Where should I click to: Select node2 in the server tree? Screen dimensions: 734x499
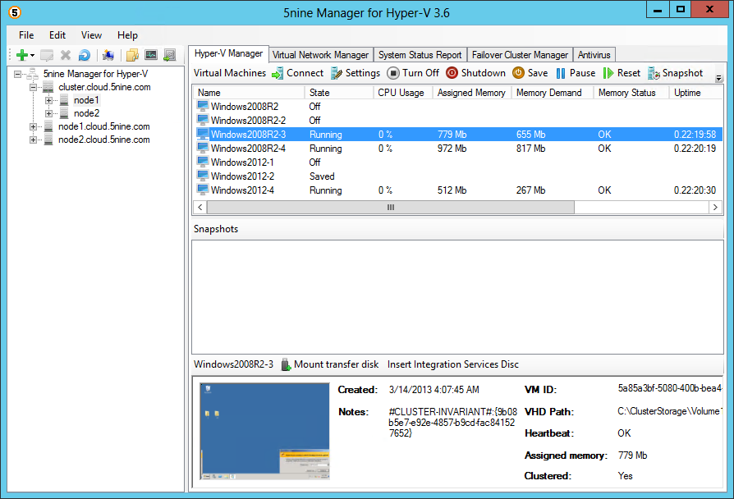point(86,113)
